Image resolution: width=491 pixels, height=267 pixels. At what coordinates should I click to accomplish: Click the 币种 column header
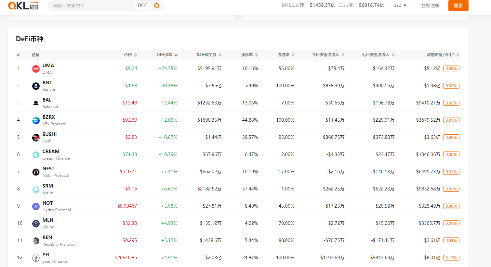pos(36,55)
